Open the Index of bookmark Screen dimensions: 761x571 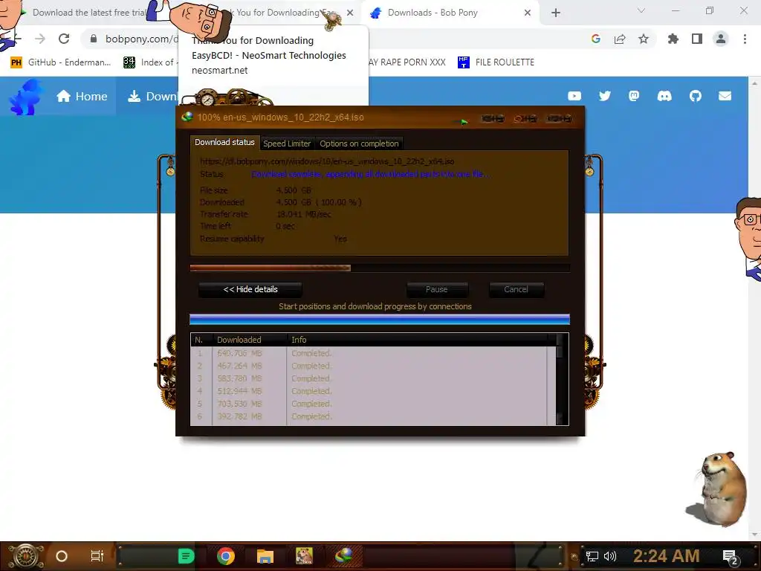pos(149,62)
